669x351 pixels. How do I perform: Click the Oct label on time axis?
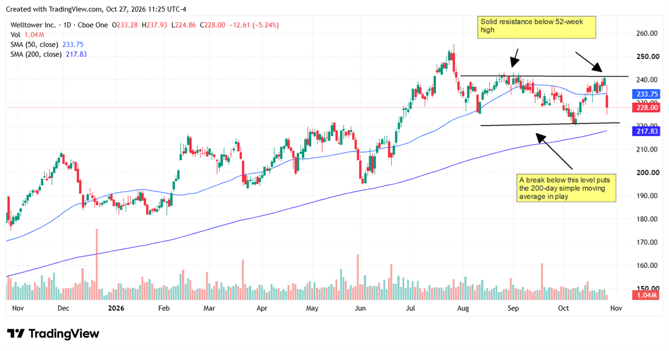point(564,308)
